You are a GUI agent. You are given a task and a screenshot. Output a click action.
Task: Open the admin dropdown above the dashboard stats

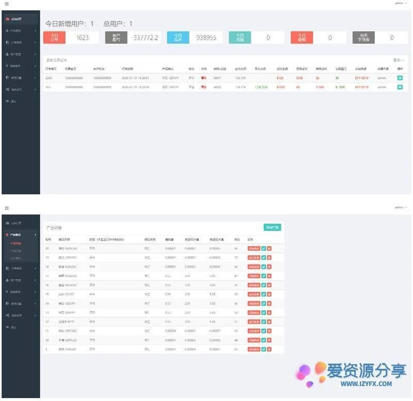(x=400, y=3)
